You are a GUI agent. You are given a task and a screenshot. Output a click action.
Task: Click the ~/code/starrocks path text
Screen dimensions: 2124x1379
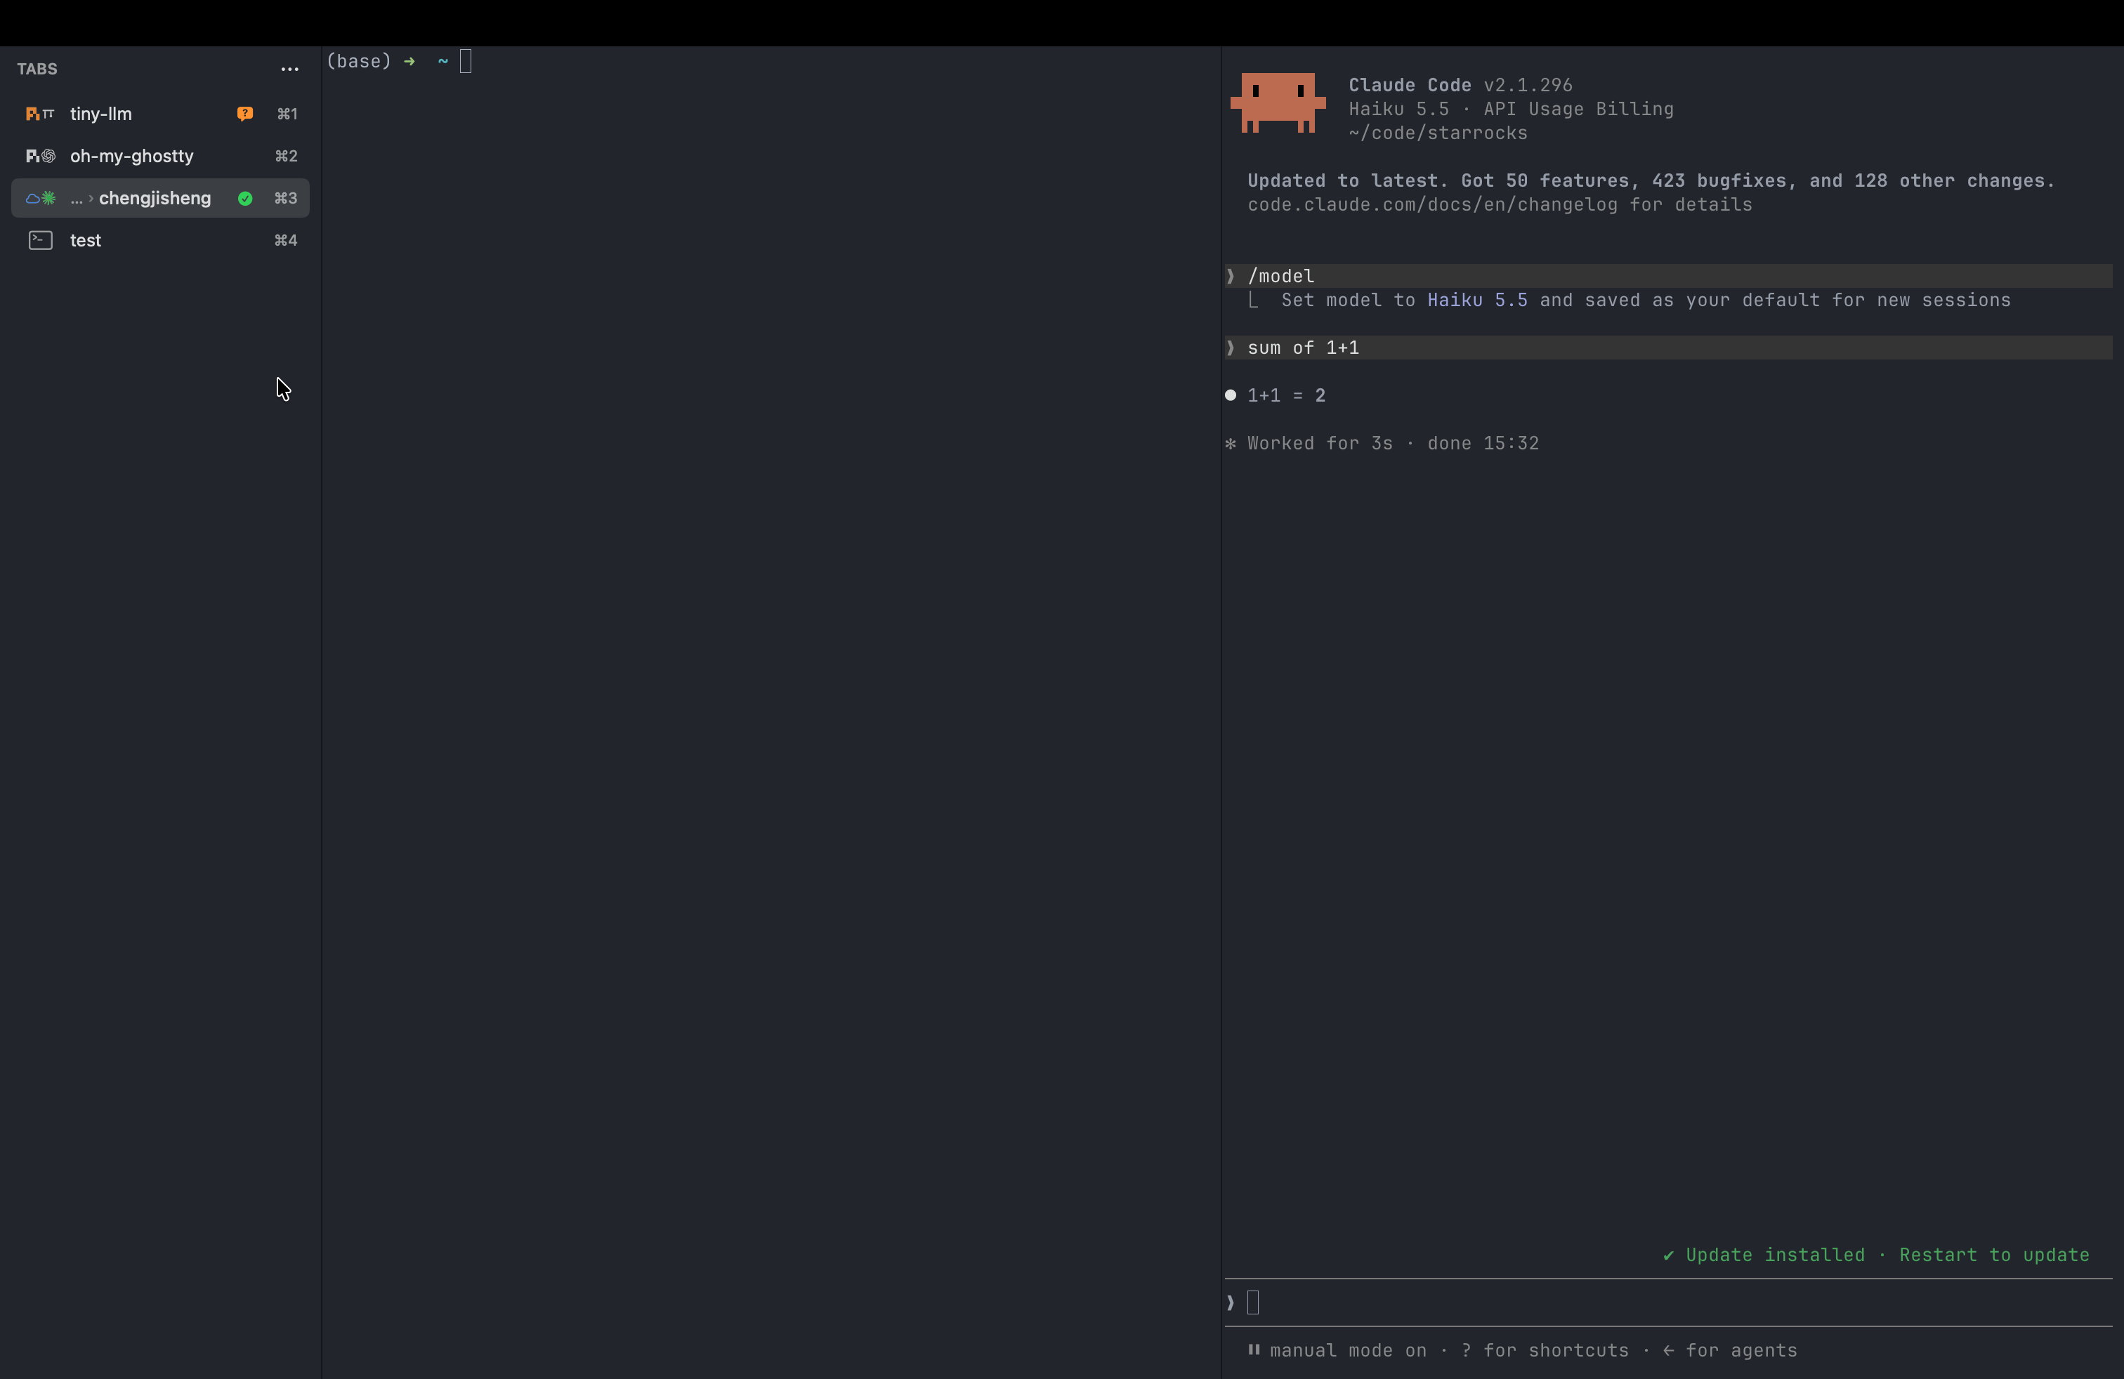click(1438, 133)
